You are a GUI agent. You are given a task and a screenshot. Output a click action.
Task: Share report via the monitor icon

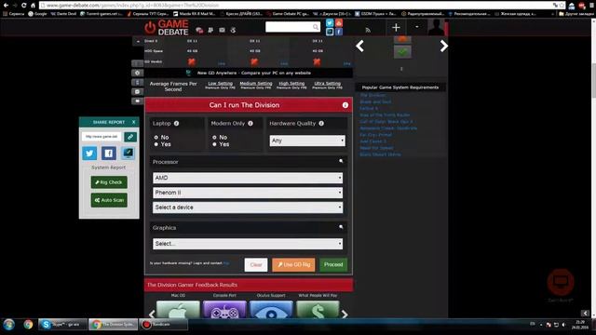click(129, 153)
